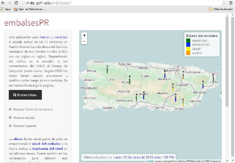Select the yellow reservoir marker near Caguas
Image resolution: width=235 pixels, height=163 pixels.
[x=173, y=88]
